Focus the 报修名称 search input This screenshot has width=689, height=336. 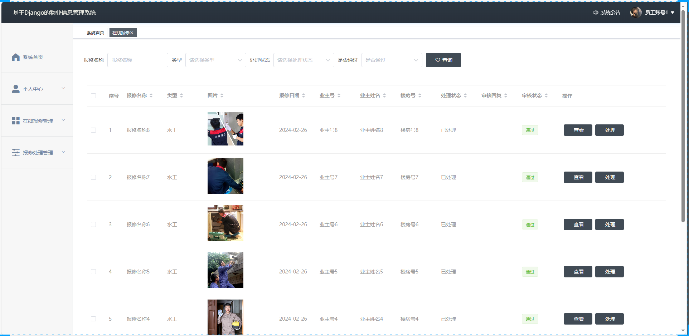pos(138,60)
